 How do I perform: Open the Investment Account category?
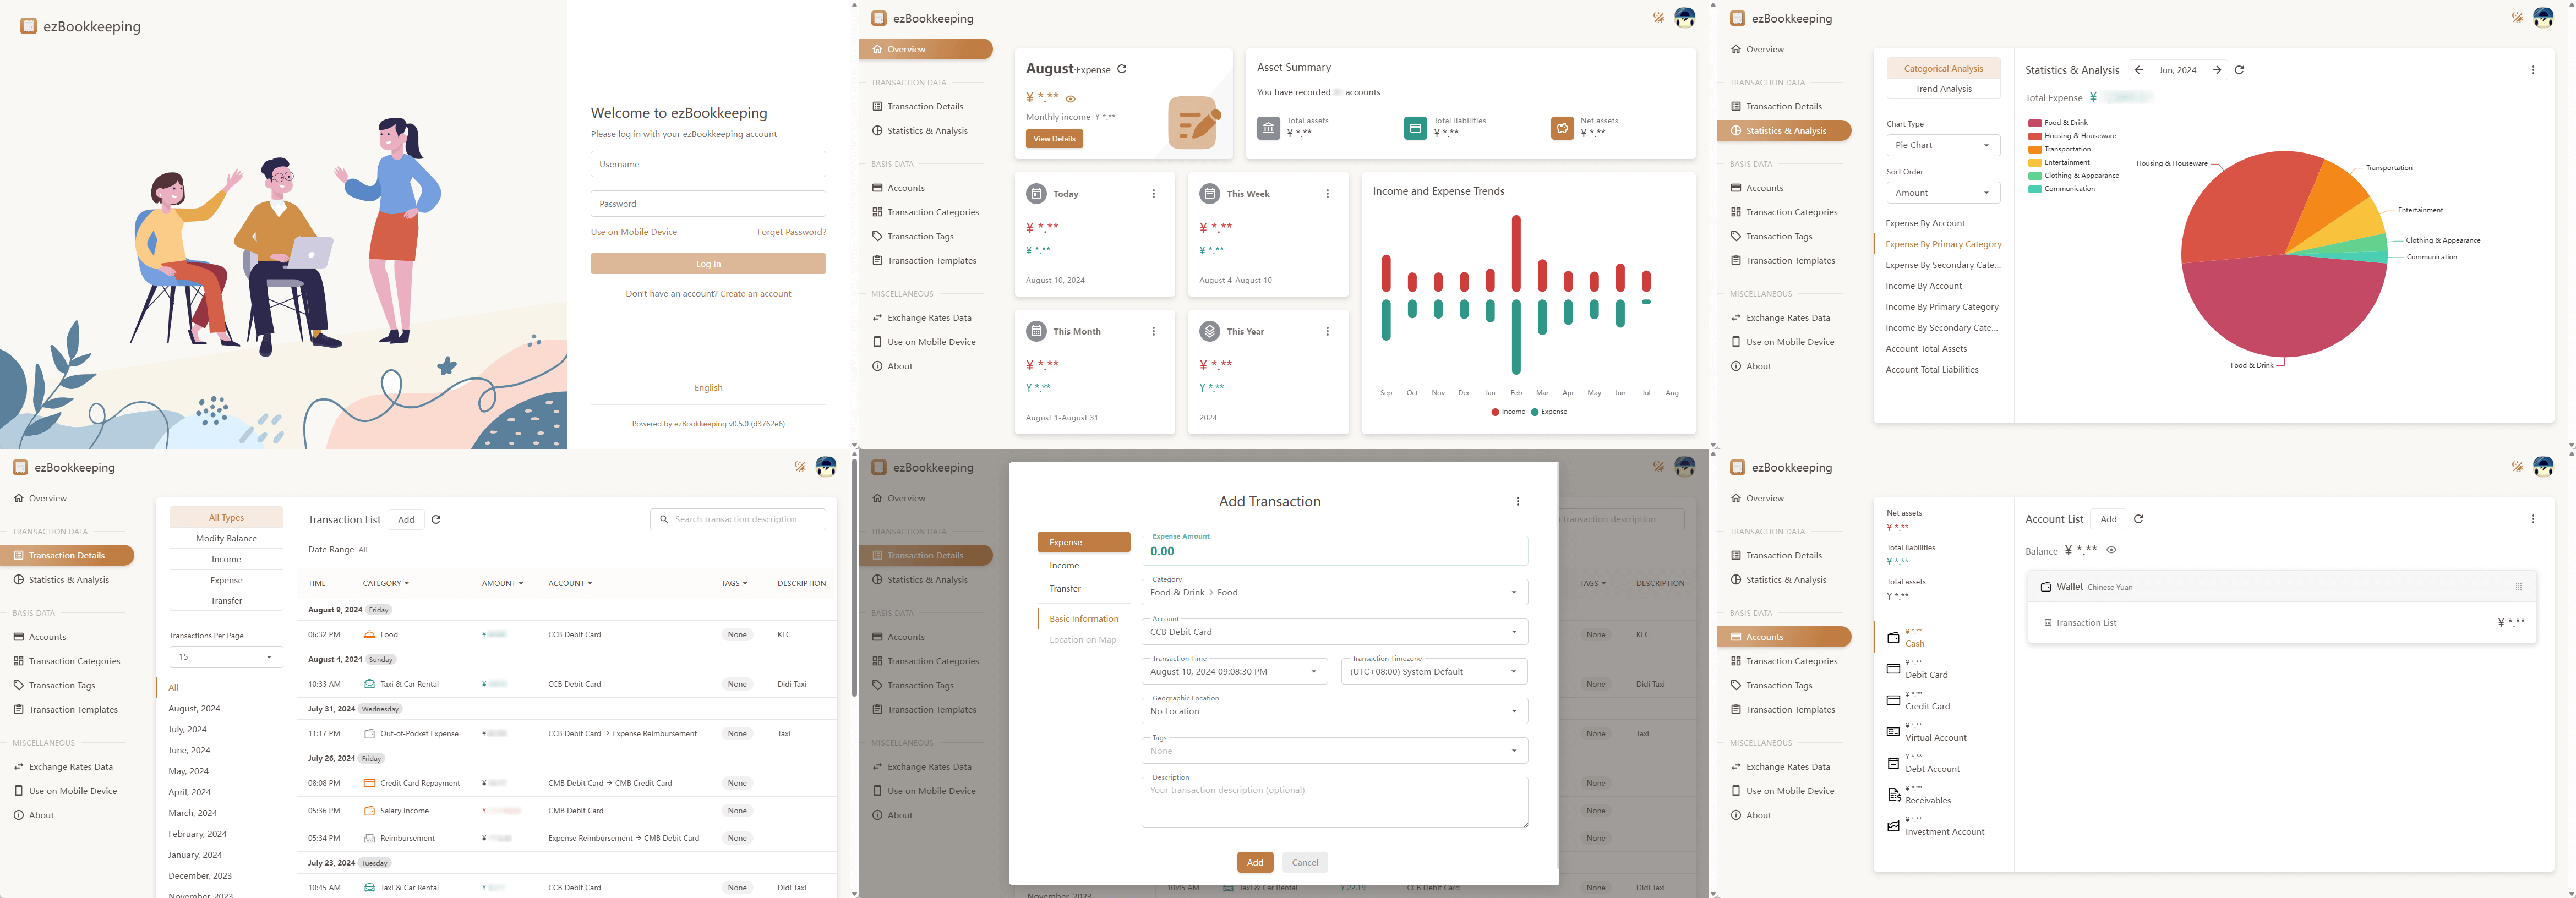1943,831
